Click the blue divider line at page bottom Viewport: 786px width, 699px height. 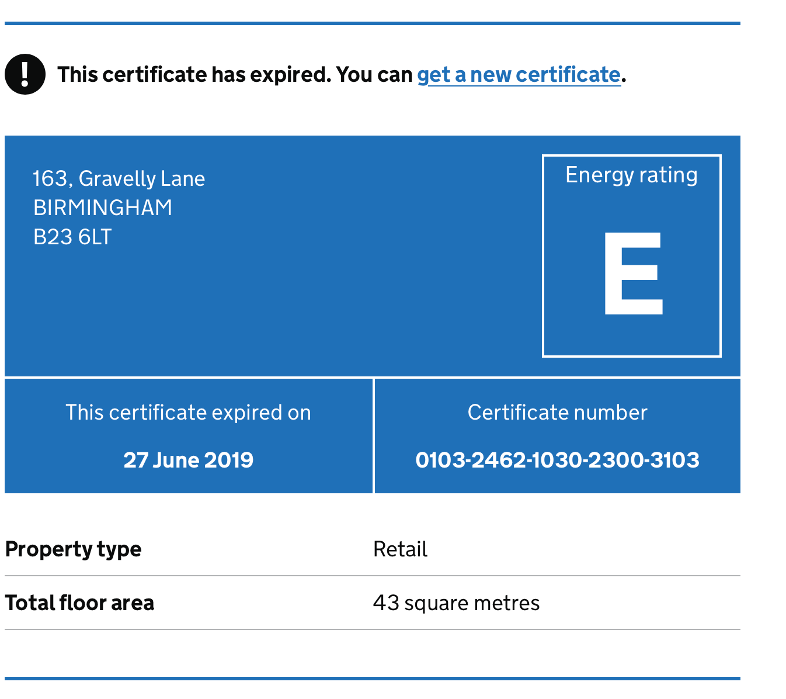(x=373, y=679)
